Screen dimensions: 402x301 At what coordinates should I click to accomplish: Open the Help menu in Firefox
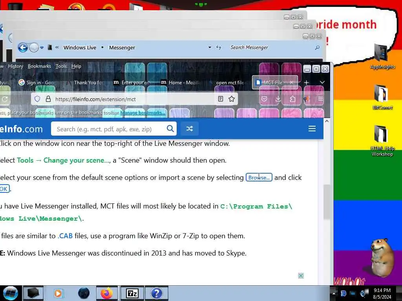(76, 66)
